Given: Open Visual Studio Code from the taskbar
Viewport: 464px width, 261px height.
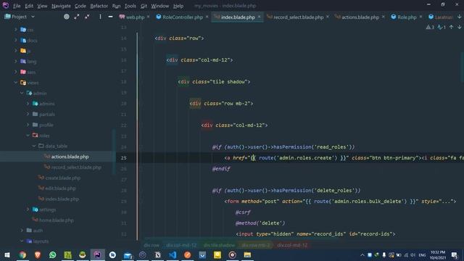Looking at the screenshot, I should (173, 254).
